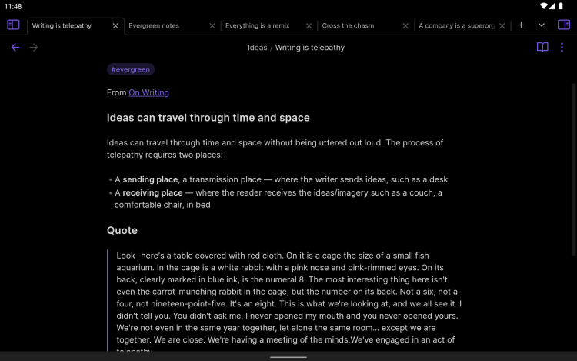The height and width of the screenshot is (361, 577).
Task: Expand the tab list dropdown chevron
Action: [542, 25]
